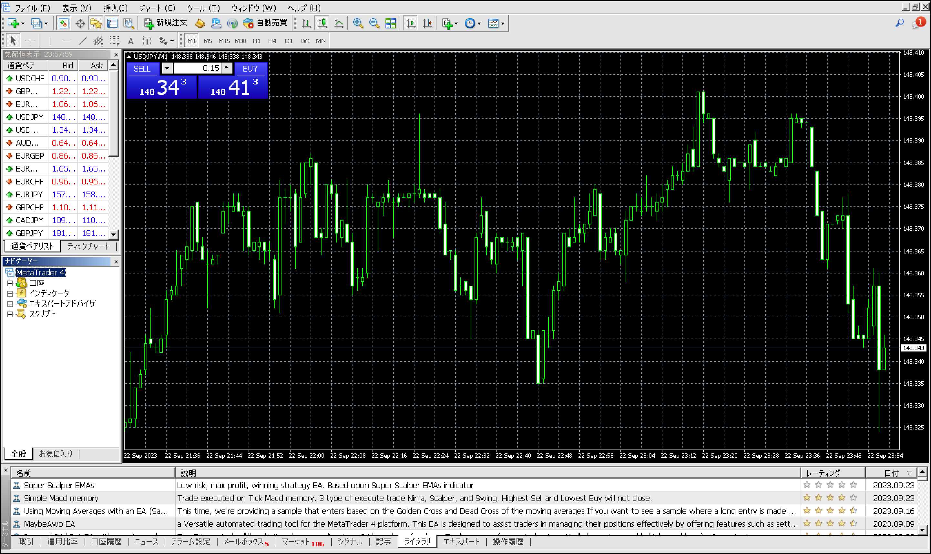The image size is (931, 554).
Task: Select the crosshair cursor tool
Action: tap(30, 41)
